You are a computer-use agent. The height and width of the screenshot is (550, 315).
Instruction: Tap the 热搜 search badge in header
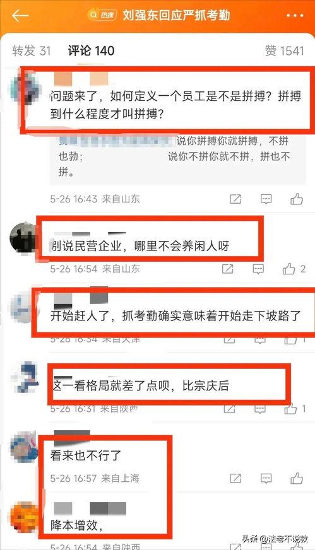(102, 15)
